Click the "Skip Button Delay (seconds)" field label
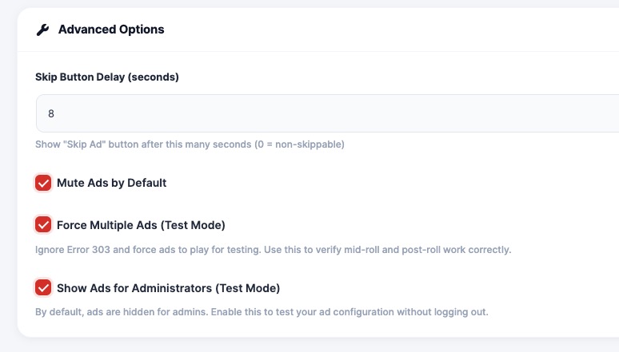The height and width of the screenshot is (352, 619). pyautogui.click(x=106, y=77)
